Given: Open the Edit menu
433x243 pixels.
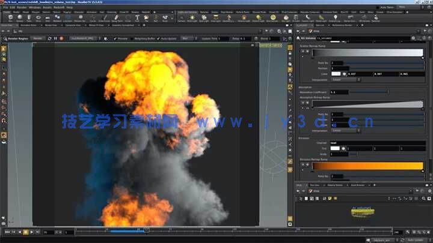Looking at the screenshot, I should pos(13,8).
